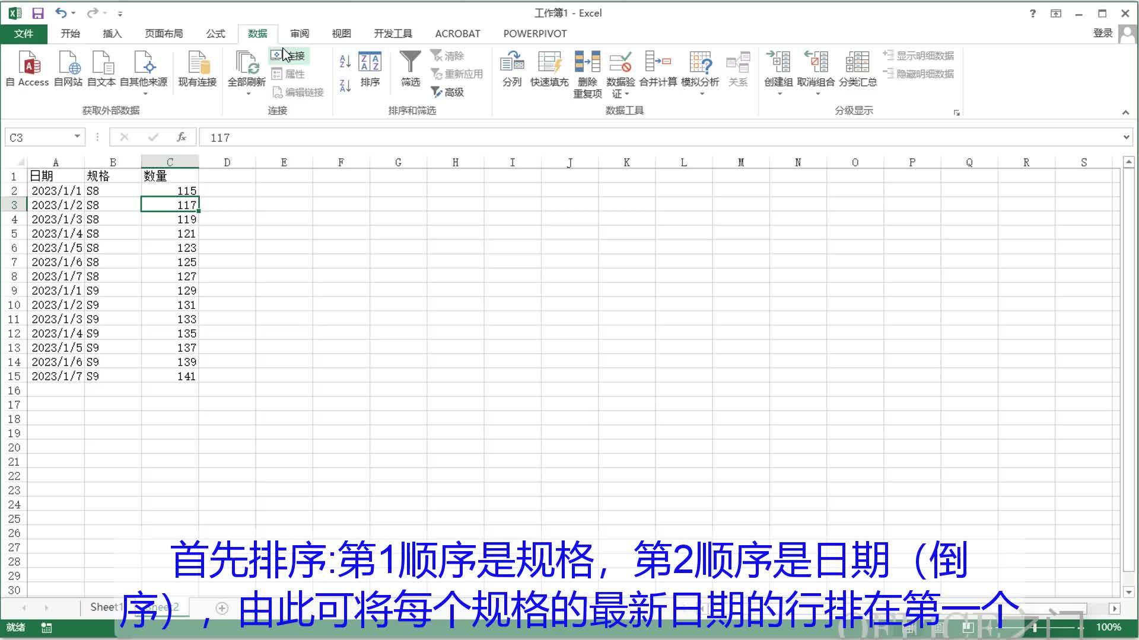
Task: Collapse the ribbon with the chevron
Action: [x=1125, y=112]
